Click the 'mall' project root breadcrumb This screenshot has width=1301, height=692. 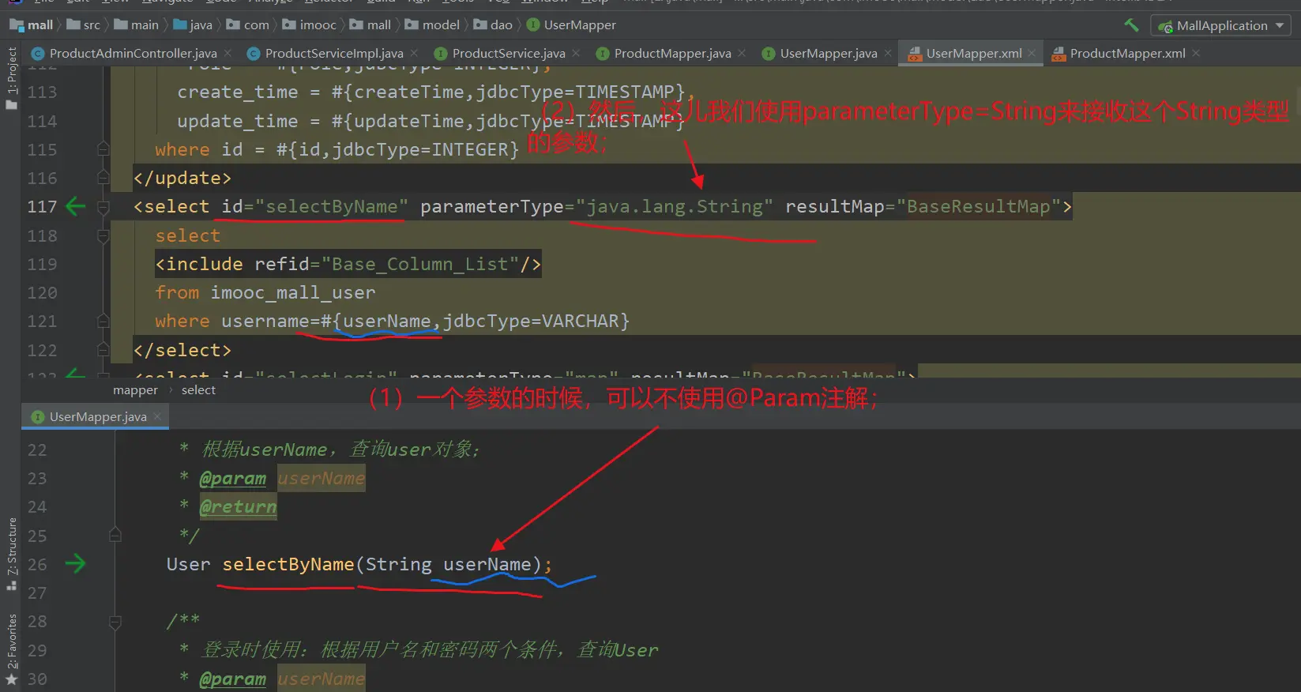pos(39,25)
